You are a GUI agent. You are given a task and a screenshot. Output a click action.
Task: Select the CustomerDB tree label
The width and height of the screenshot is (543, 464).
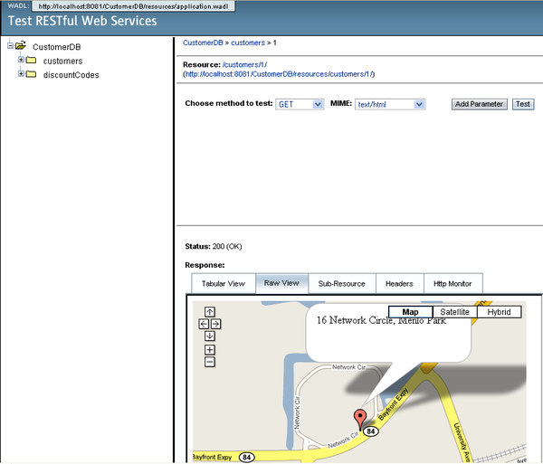tap(57, 47)
